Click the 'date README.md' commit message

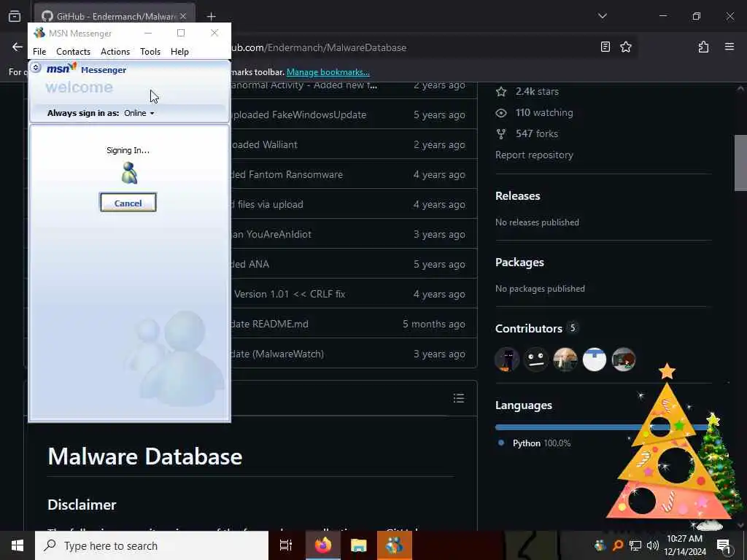[270, 324]
